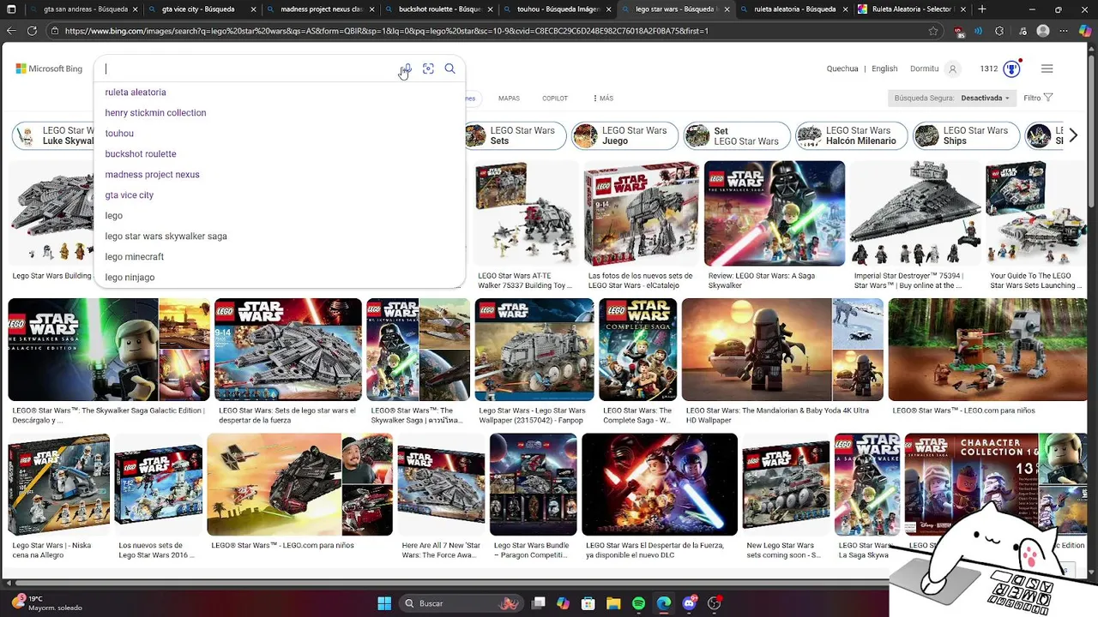1098x617 pixels.
Task: Open Task View on taskbar
Action: pyautogui.click(x=538, y=603)
